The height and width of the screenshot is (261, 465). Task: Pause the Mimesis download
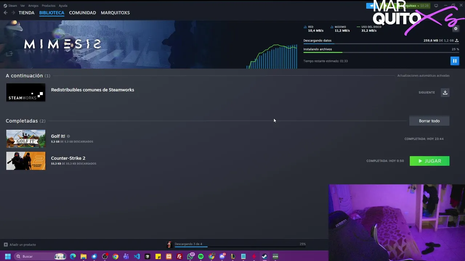pos(454,61)
